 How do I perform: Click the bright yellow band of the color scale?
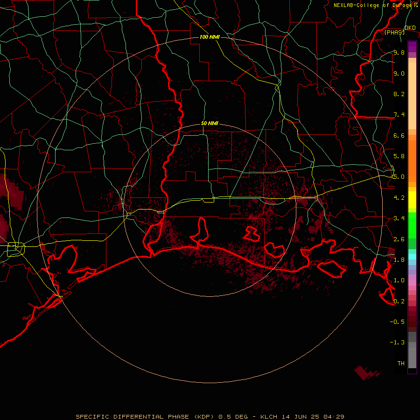[412, 200]
